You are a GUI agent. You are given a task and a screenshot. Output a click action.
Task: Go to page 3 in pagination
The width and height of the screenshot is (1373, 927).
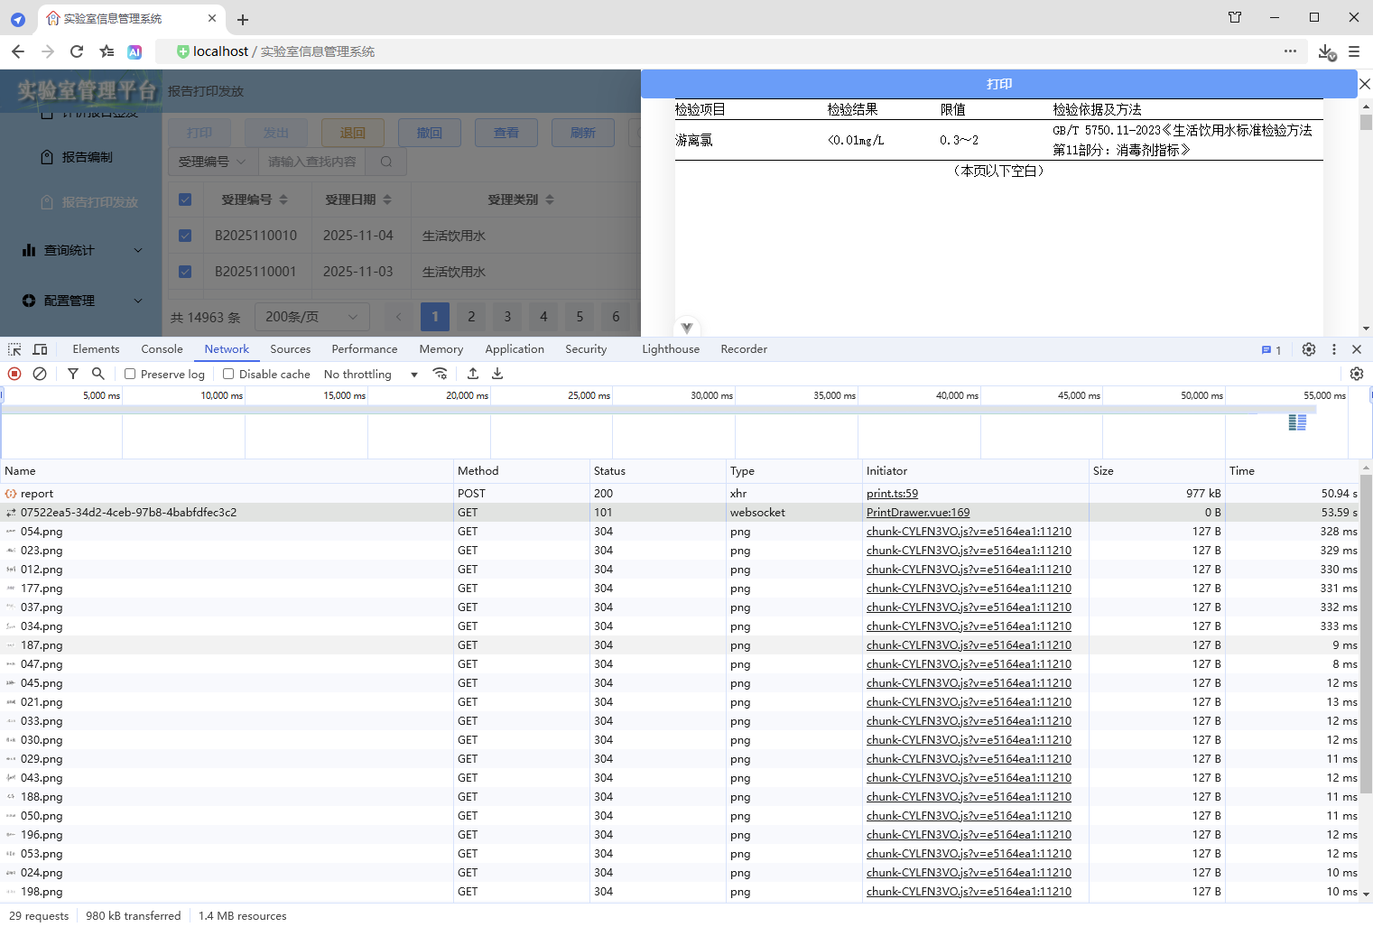click(507, 317)
